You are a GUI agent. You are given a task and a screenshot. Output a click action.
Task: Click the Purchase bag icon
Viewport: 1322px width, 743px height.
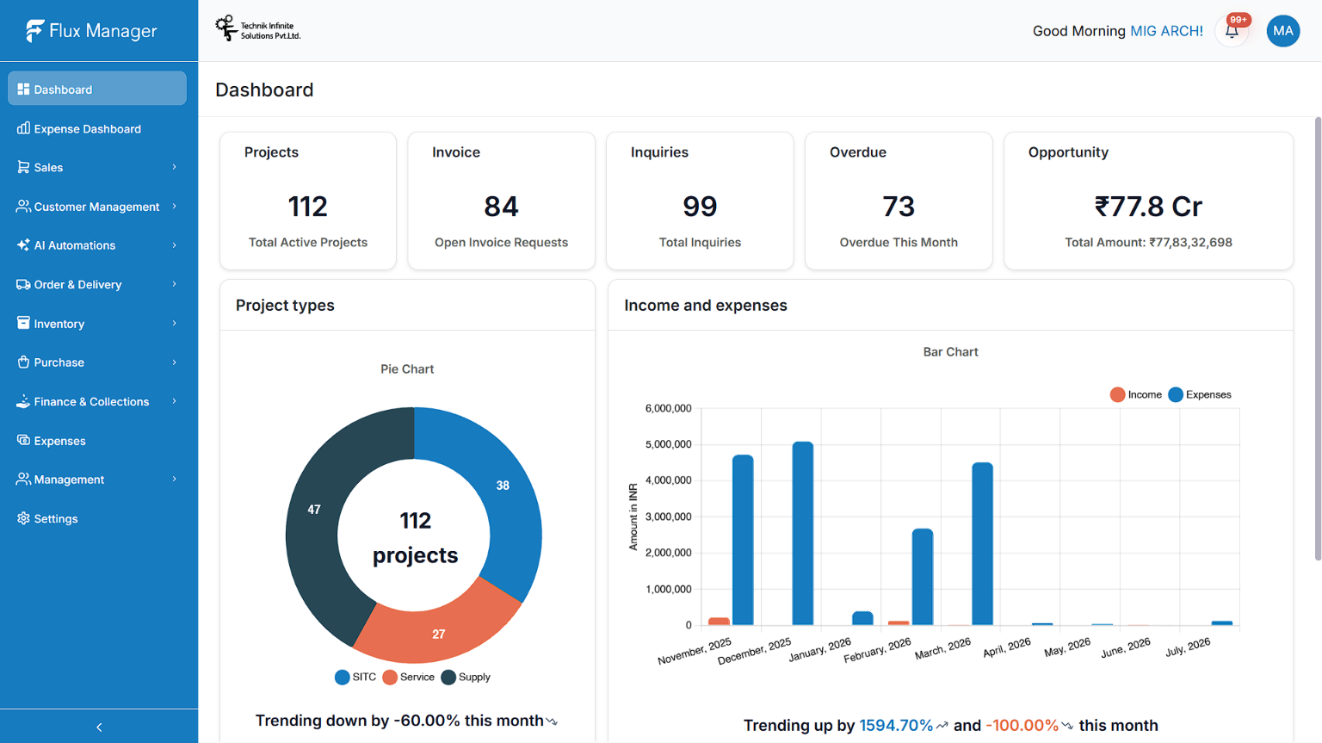[23, 362]
